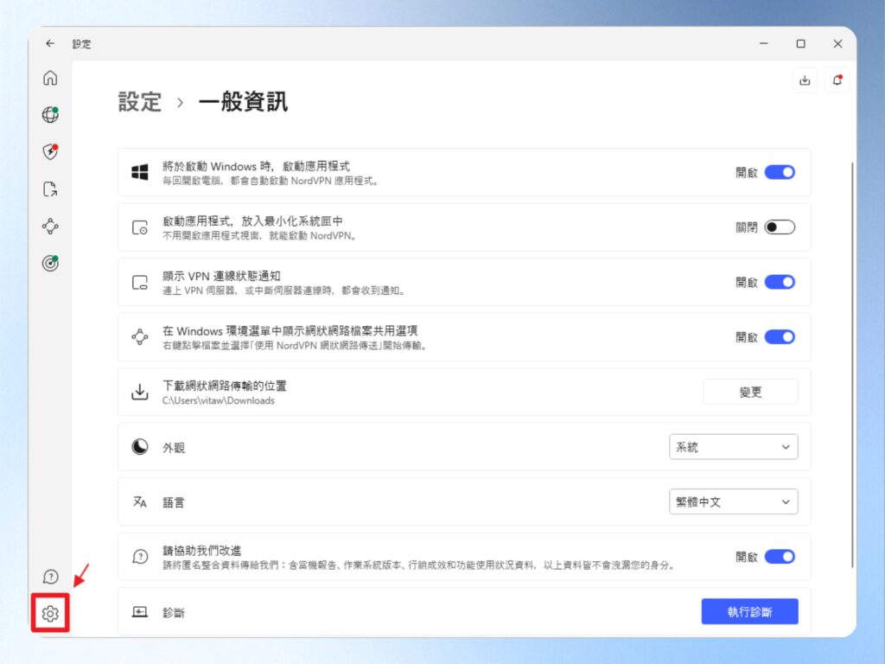Viewport: 885px width, 664px height.
Task: Open the 語言 dropdown showing 繁體中文
Action: [733, 502]
